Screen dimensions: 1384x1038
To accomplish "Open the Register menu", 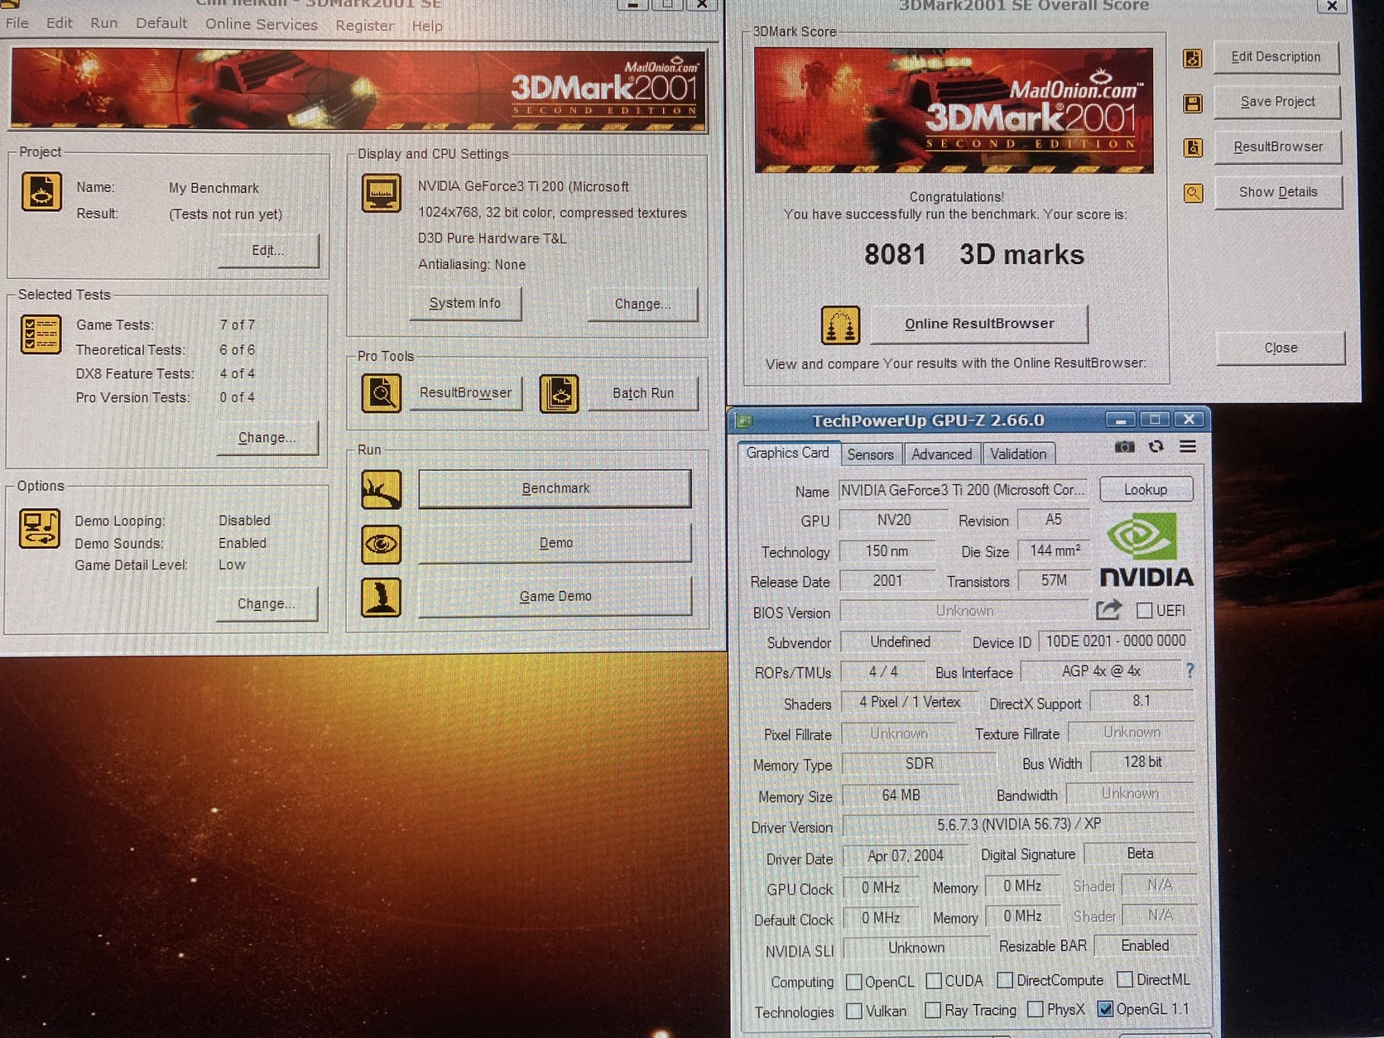I will pos(364,26).
